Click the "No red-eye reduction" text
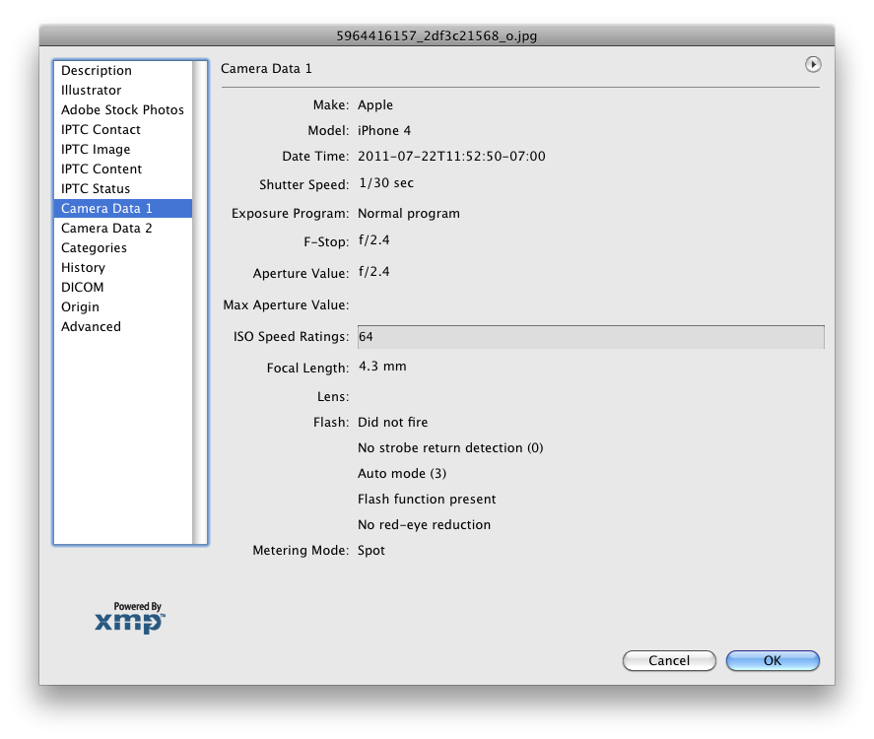 pos(424,524)
